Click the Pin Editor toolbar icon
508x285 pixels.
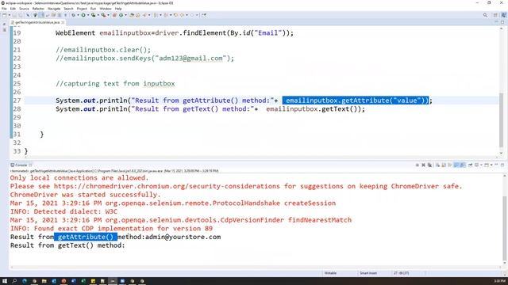coord(203,15)
